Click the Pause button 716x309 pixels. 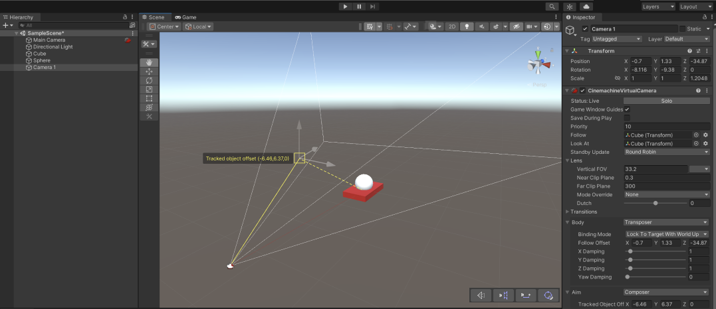click(359, 7)
